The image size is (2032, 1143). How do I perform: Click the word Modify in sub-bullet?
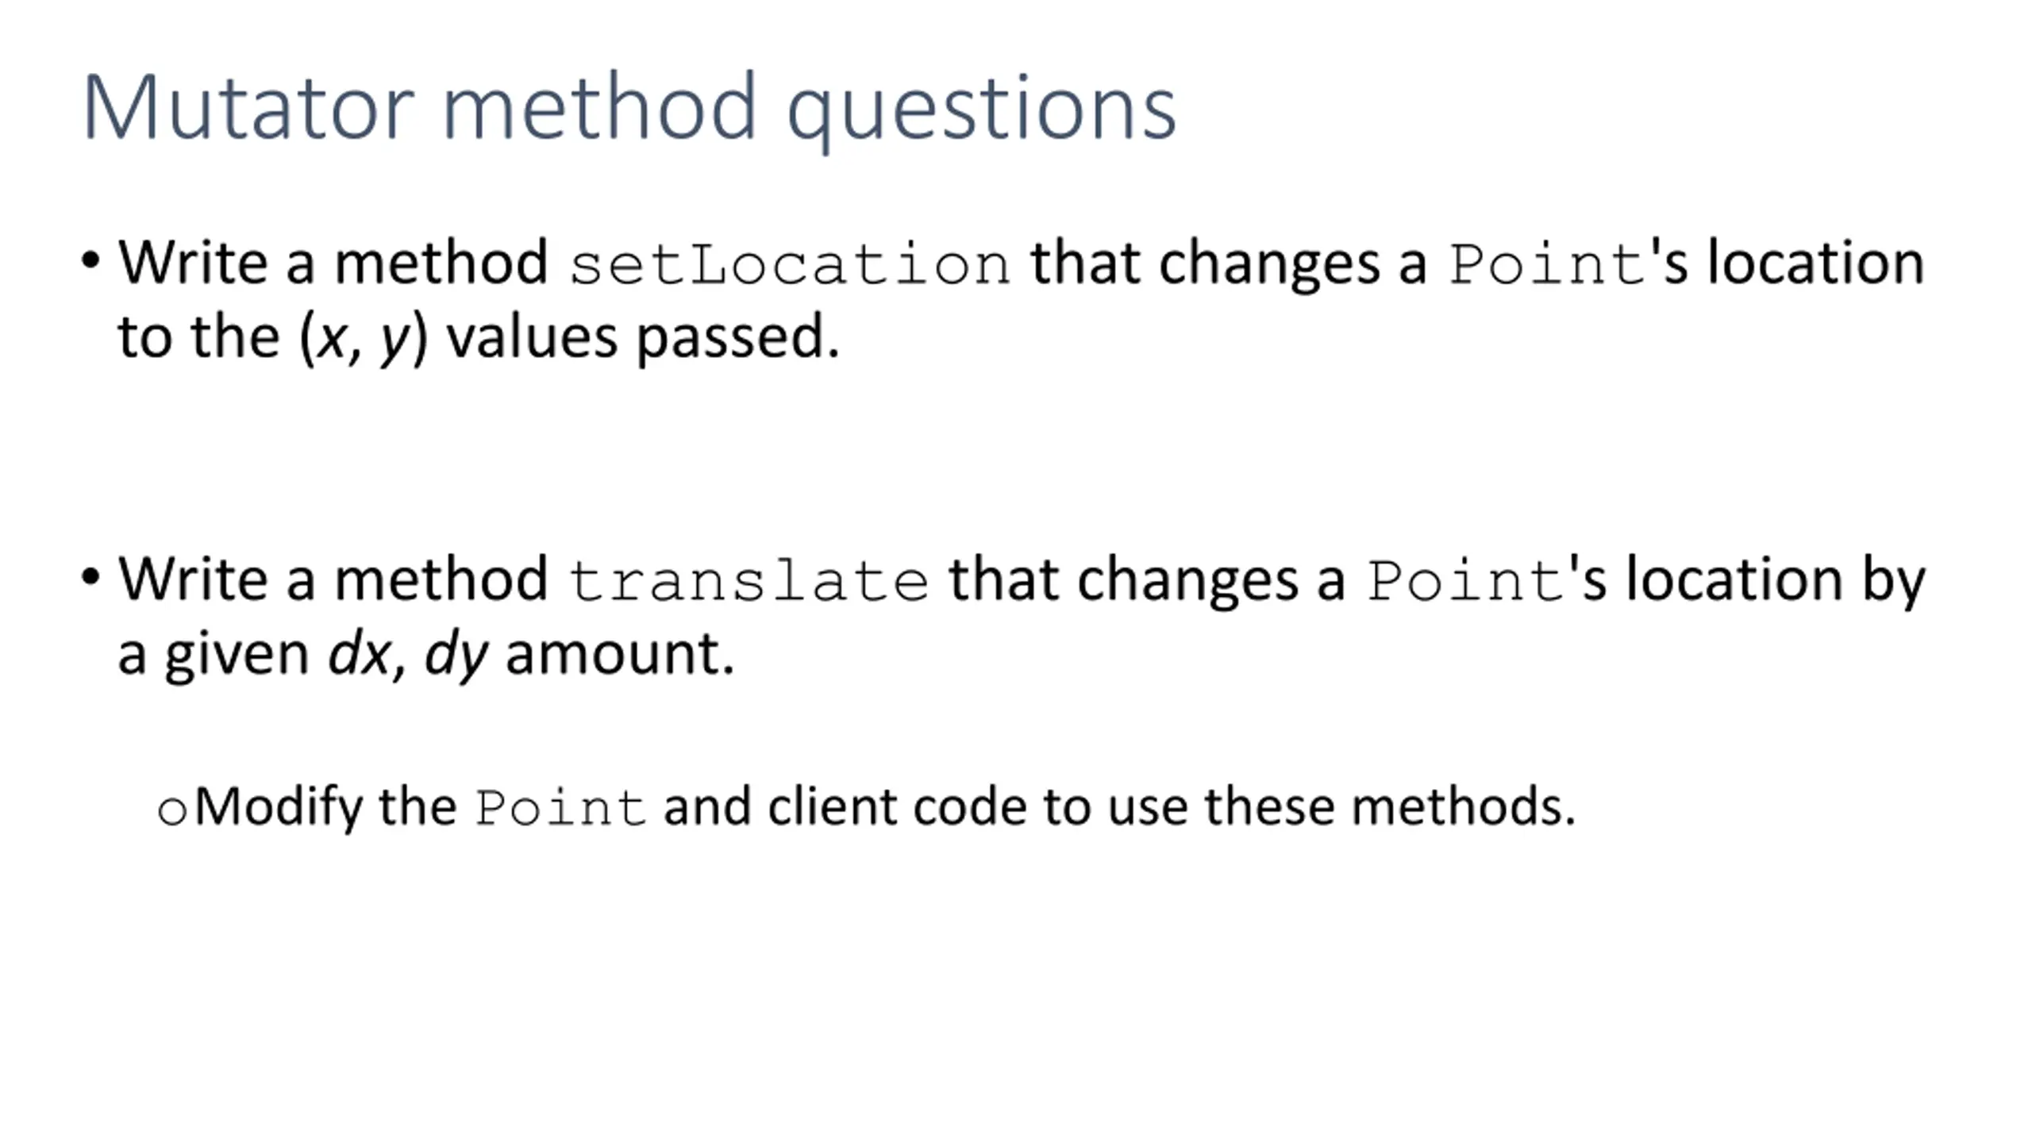[x=279, y=809]
